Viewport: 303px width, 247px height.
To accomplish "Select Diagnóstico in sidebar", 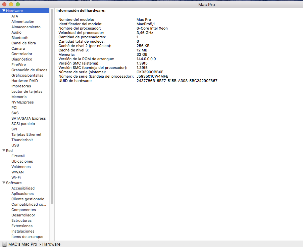I will [21, 59].
